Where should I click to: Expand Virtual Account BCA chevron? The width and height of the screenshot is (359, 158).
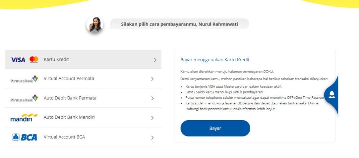(152, 138)
